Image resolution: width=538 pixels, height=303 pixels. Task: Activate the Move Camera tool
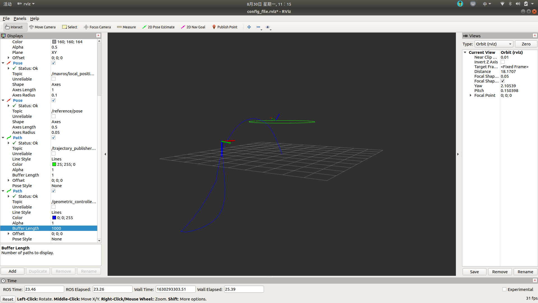42,27
